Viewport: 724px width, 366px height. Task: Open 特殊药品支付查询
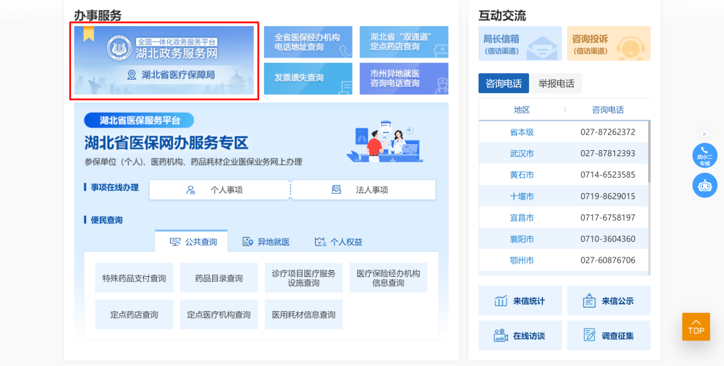(134, 278)
